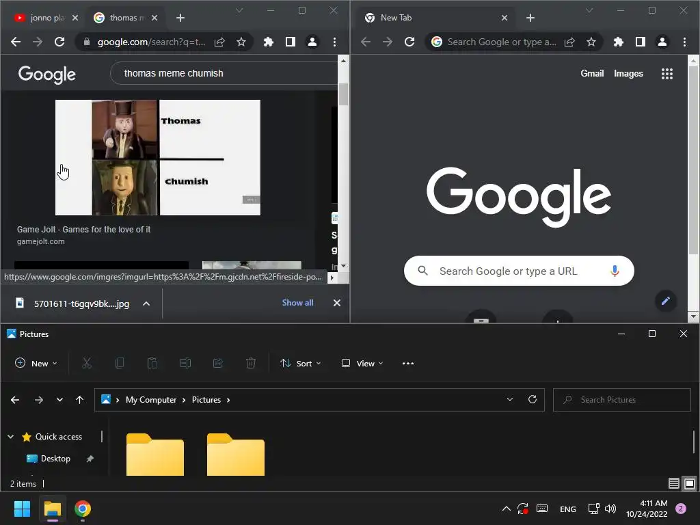Open the volume control in the system tray

click(610, 509)
